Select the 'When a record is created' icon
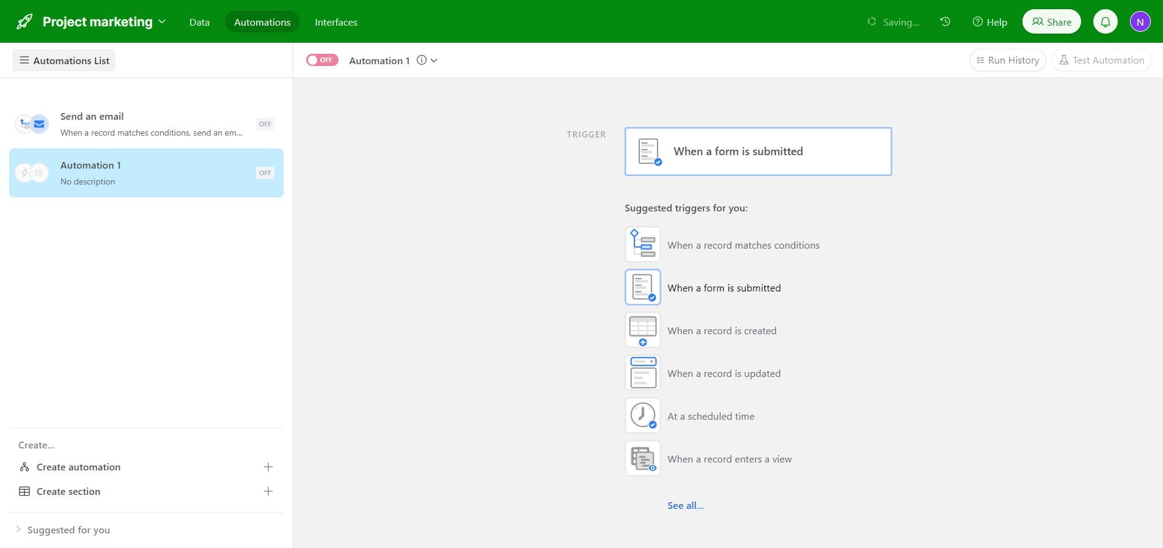The width and height of the screenshot is (1163, 548). [x=642, y=330]
